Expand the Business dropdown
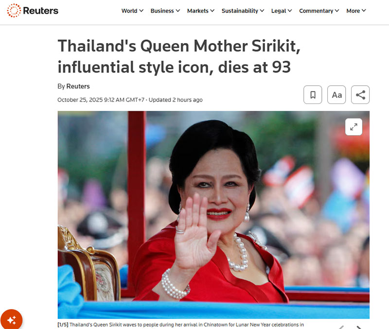Viewport: 389px width, 329px height. click(x=165, y=11)
